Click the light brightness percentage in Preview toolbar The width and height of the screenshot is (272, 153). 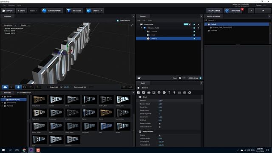point(66,87)
